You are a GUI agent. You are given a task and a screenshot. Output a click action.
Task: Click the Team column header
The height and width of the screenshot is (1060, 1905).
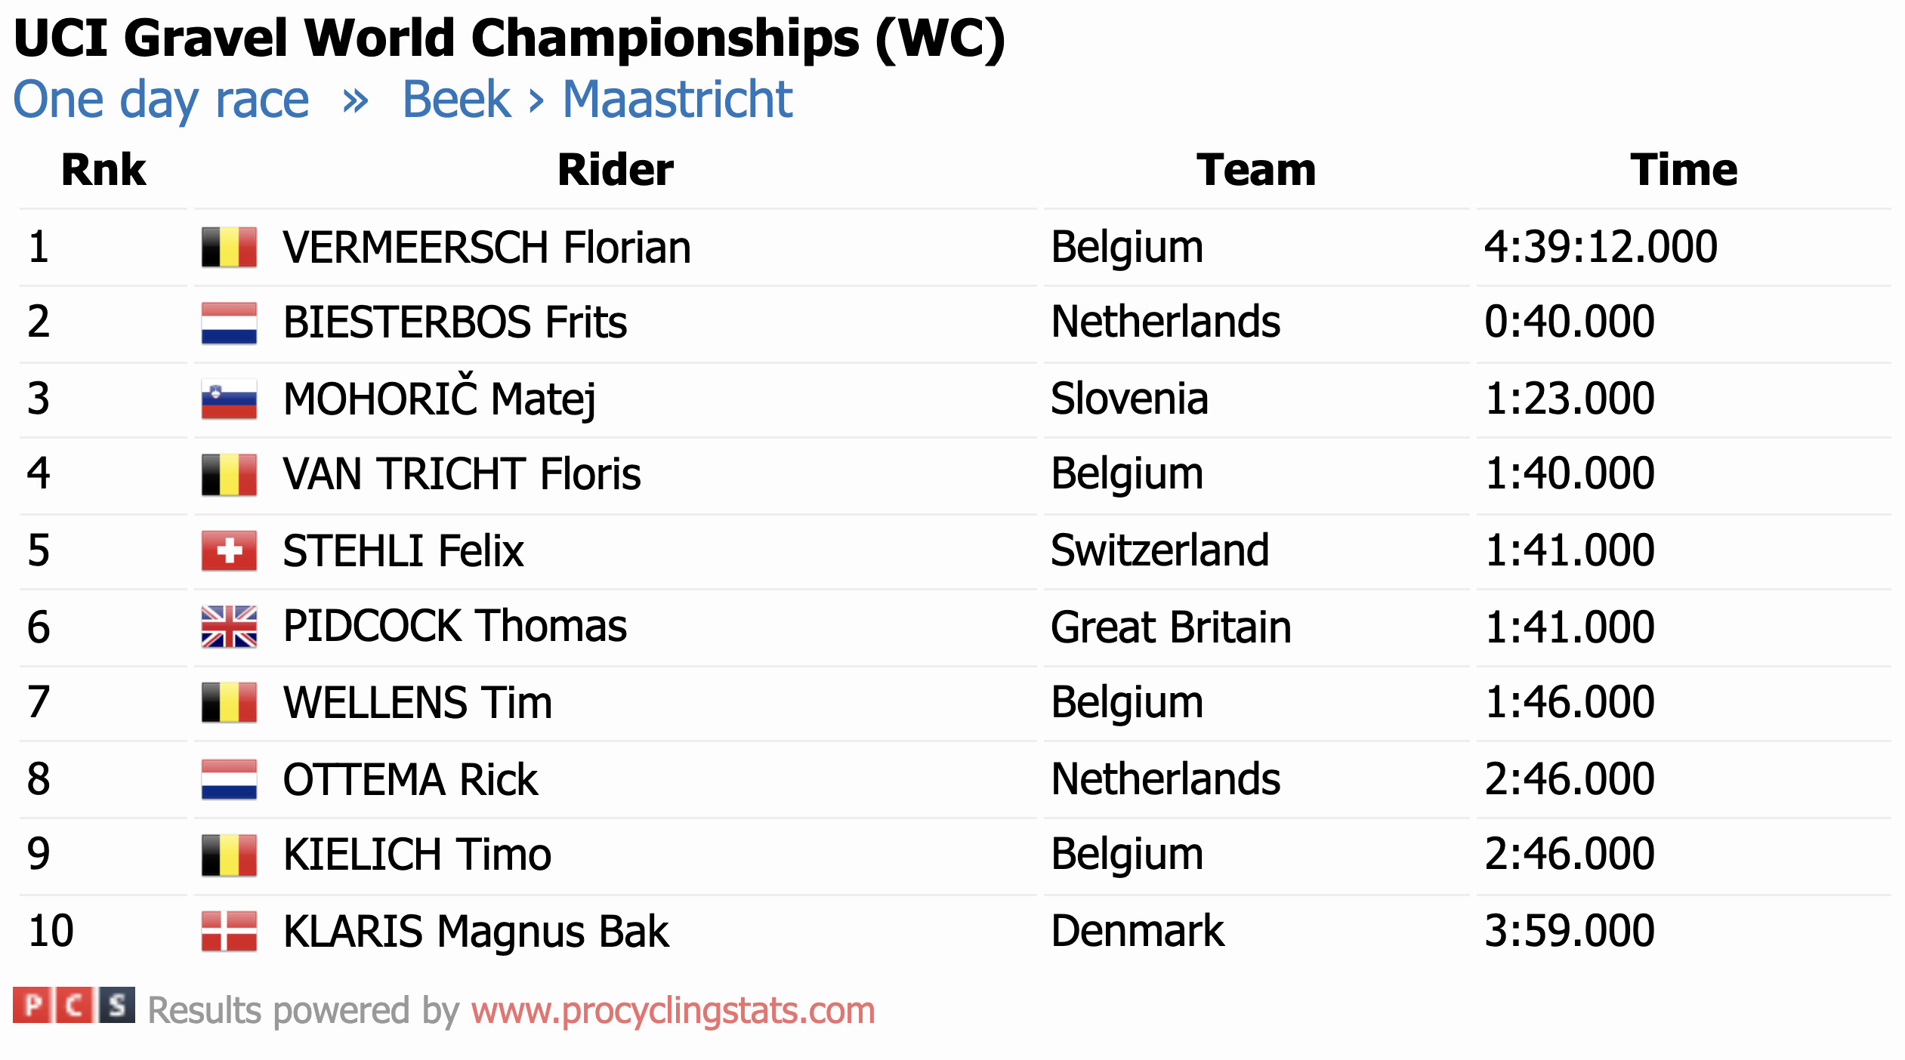(x=1255, y=170)
